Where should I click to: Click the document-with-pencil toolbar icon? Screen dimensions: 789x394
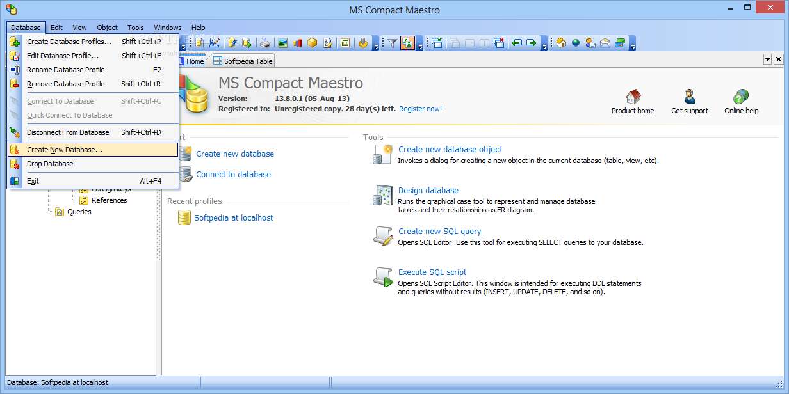click(328, 43)
